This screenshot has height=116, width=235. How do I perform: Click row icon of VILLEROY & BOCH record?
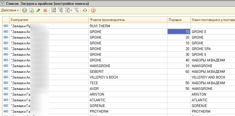[x=6, y=77]
